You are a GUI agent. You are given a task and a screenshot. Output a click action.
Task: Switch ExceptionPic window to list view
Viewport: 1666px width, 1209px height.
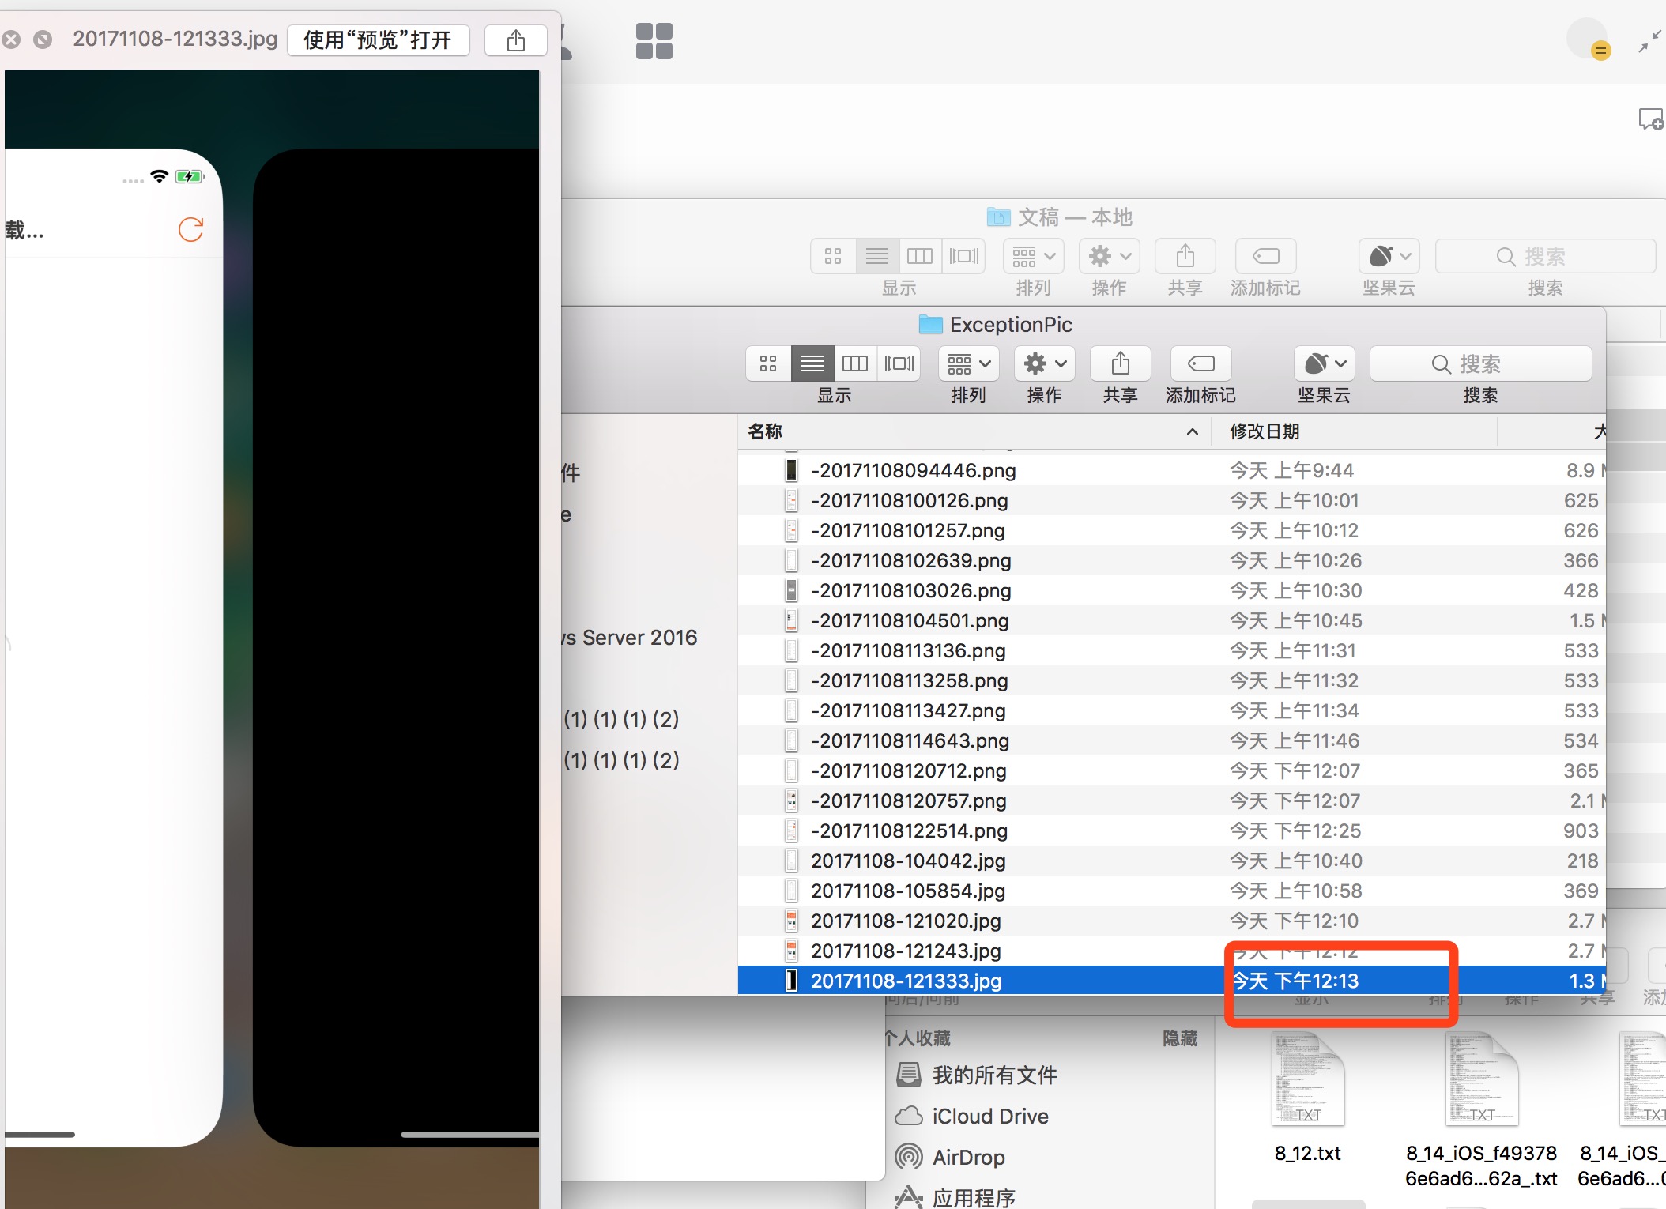812,363
